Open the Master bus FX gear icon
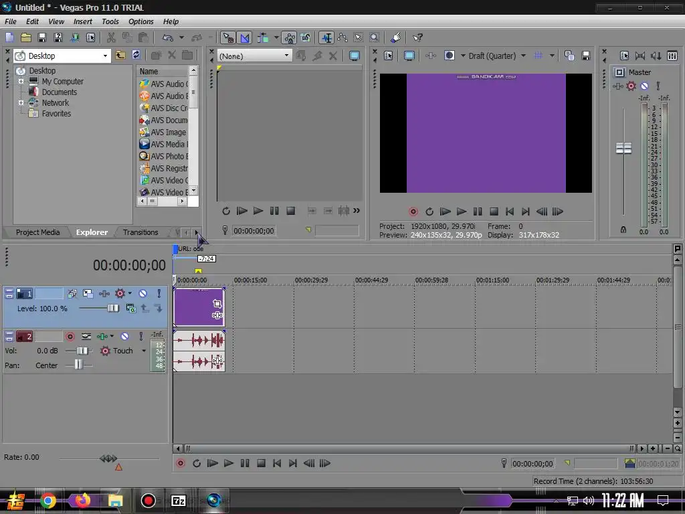Screen dimensions: 685x514 tap(631, 86)
